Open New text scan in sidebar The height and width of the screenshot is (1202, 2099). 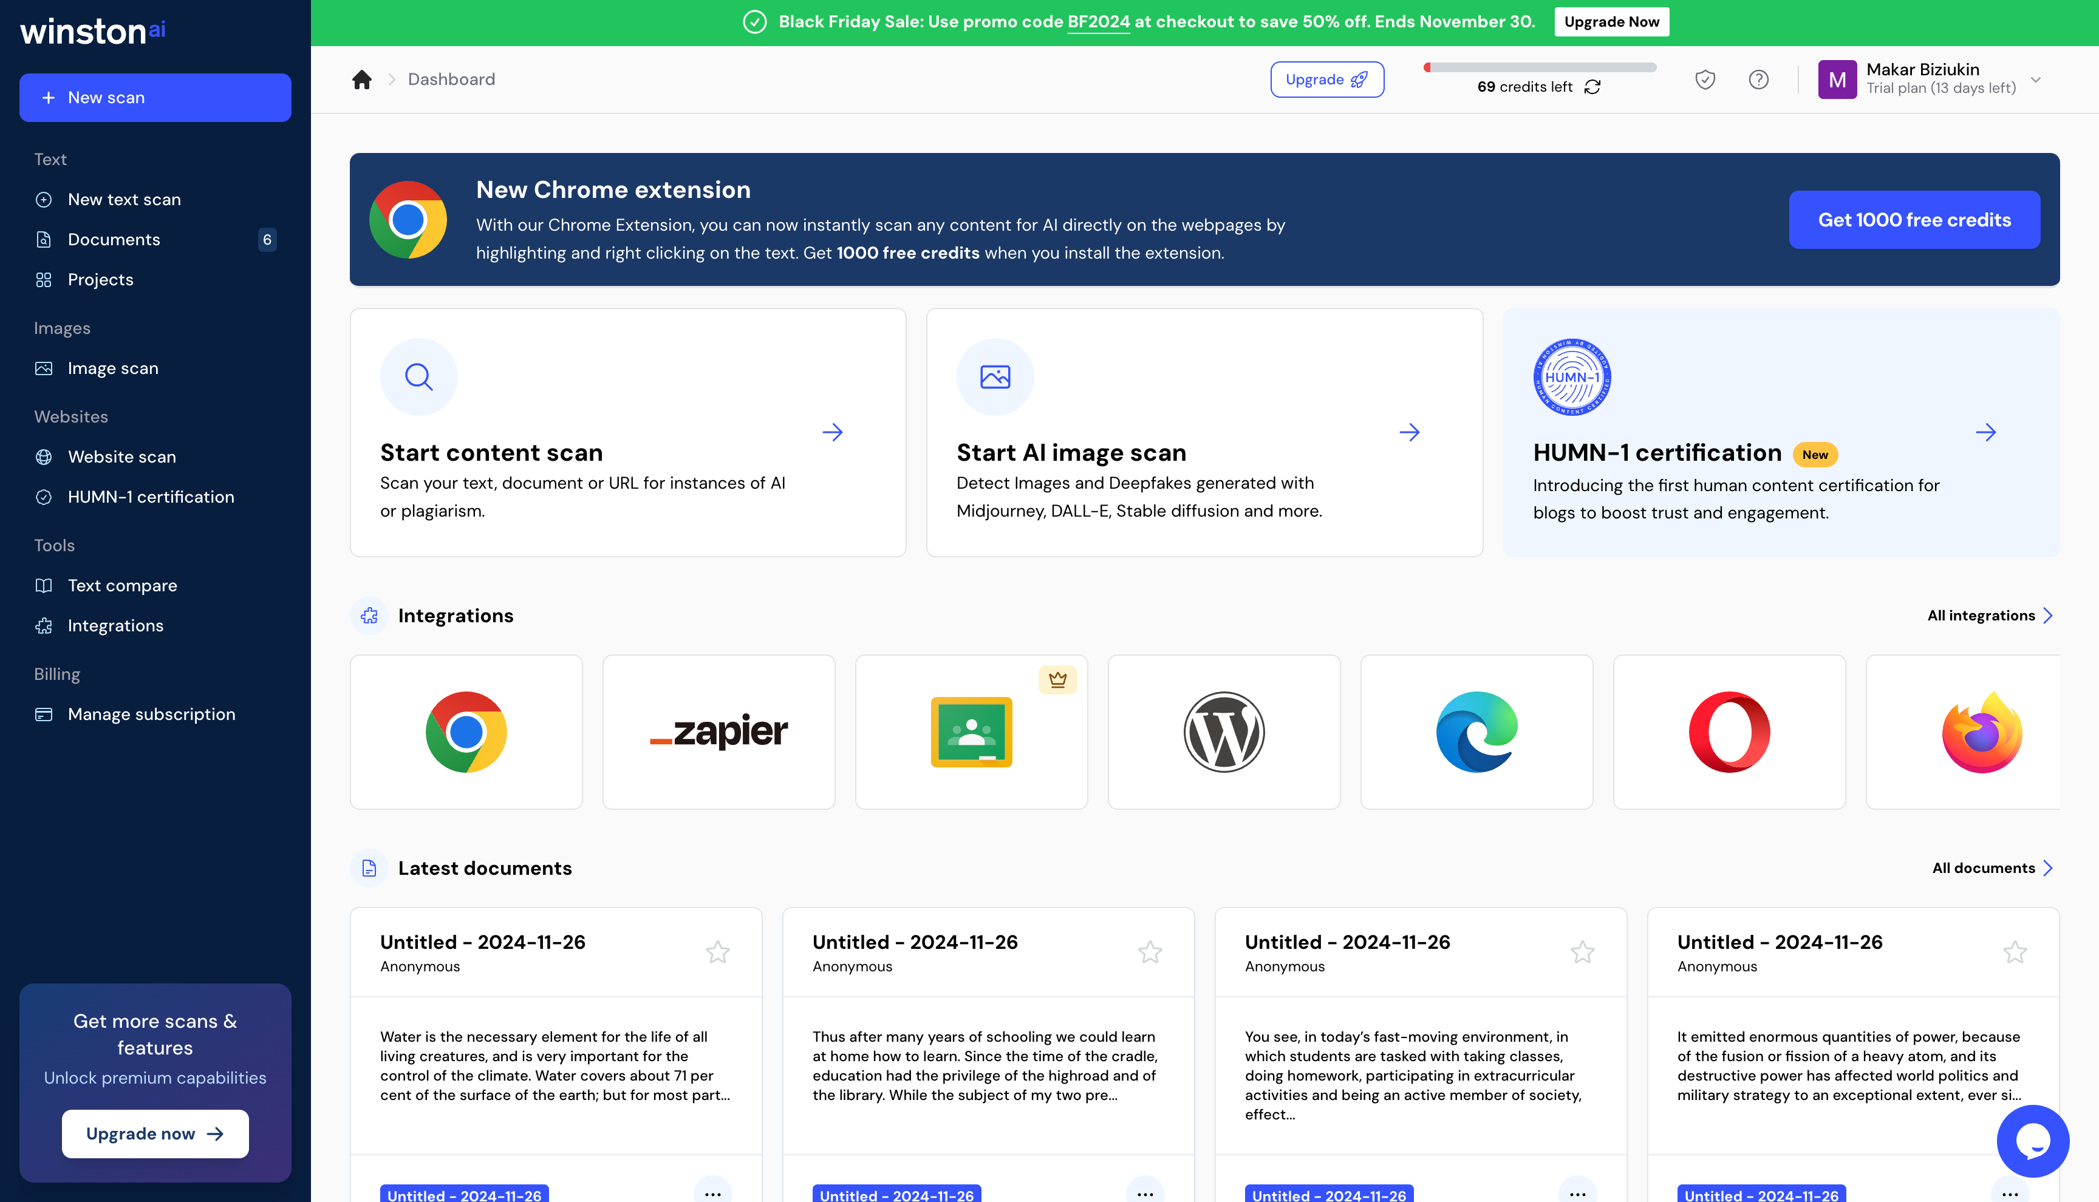(x=155, y=200)
